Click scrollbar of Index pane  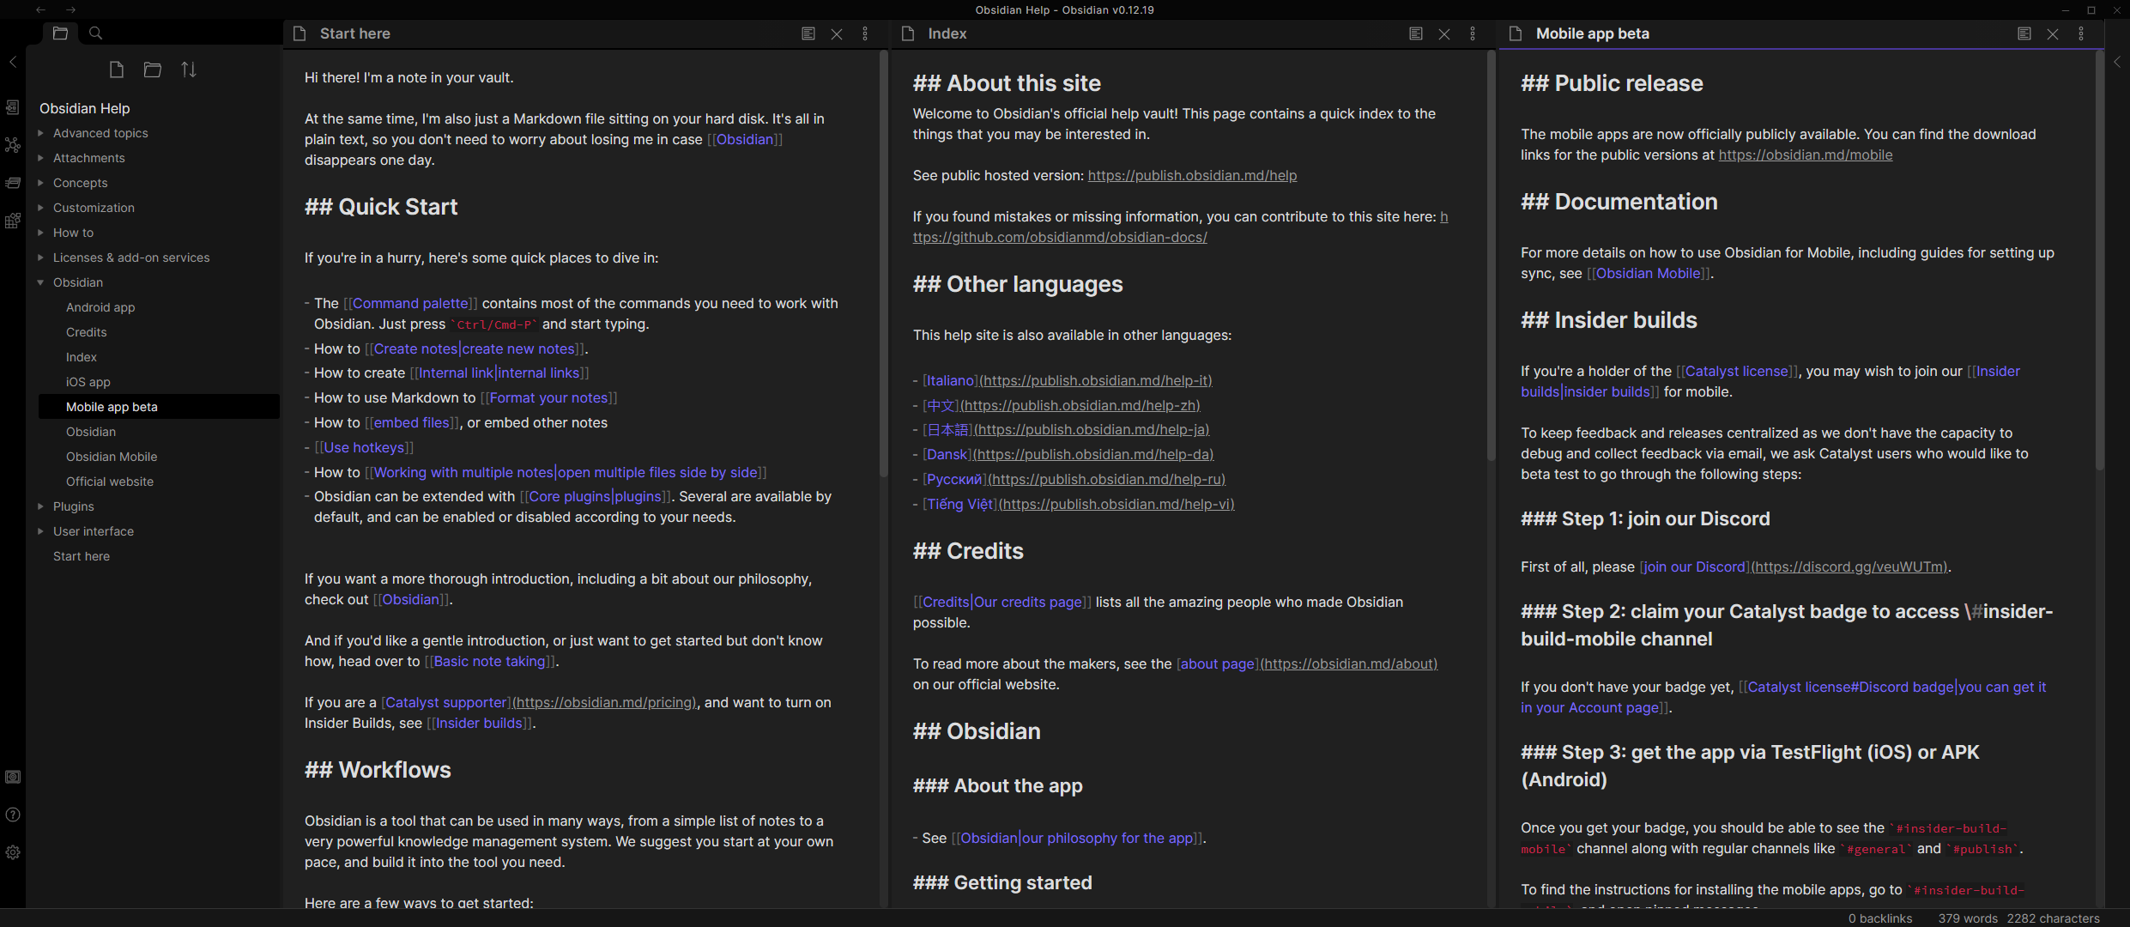1491,255
